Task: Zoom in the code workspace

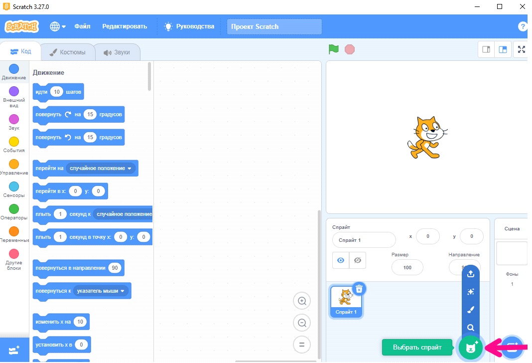Action: [x=302, y=301]
